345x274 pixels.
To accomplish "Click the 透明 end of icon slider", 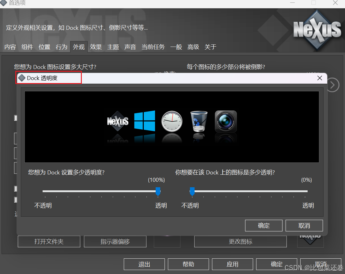I will (x=308, y=205).
